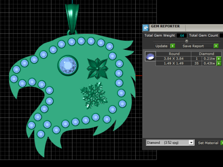The width and height of the screenshot is (223, 167).
Task: Click the Set Material button
Action: [209, 143]
